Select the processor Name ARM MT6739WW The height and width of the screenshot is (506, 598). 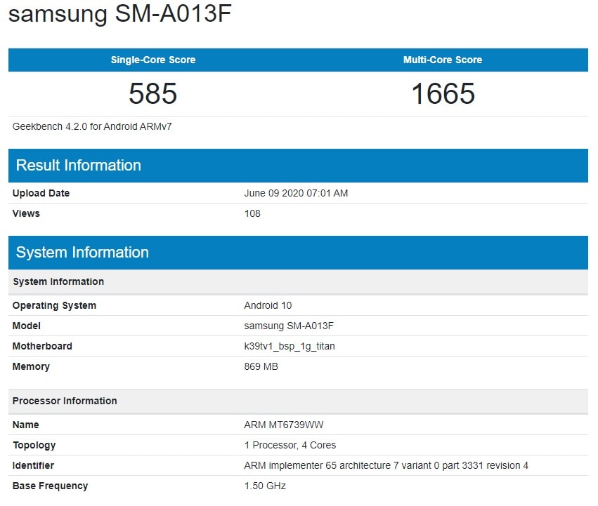pyautogui.click(x=283, y=425)
